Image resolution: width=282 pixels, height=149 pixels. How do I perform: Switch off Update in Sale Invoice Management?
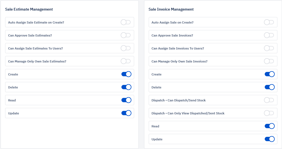tap(270, 139)
